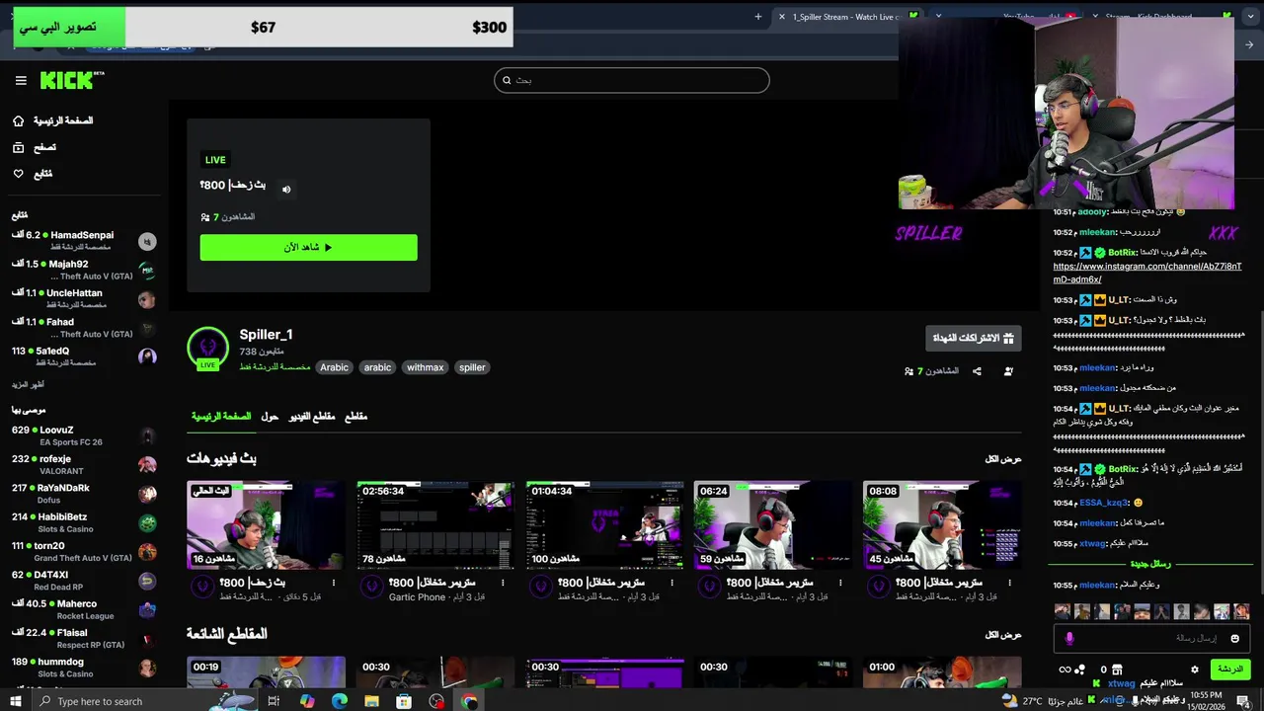Open chat settings gear icon

coord(1195,670)
